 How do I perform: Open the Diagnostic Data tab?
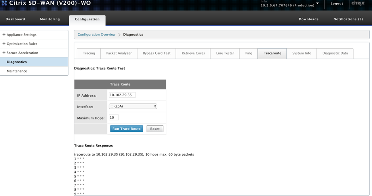pos(335,53)
